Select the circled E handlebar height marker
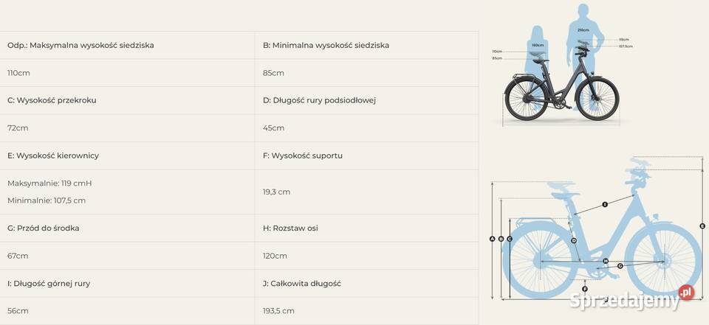This screenshot has height=325, width=709. click(702, 226)
